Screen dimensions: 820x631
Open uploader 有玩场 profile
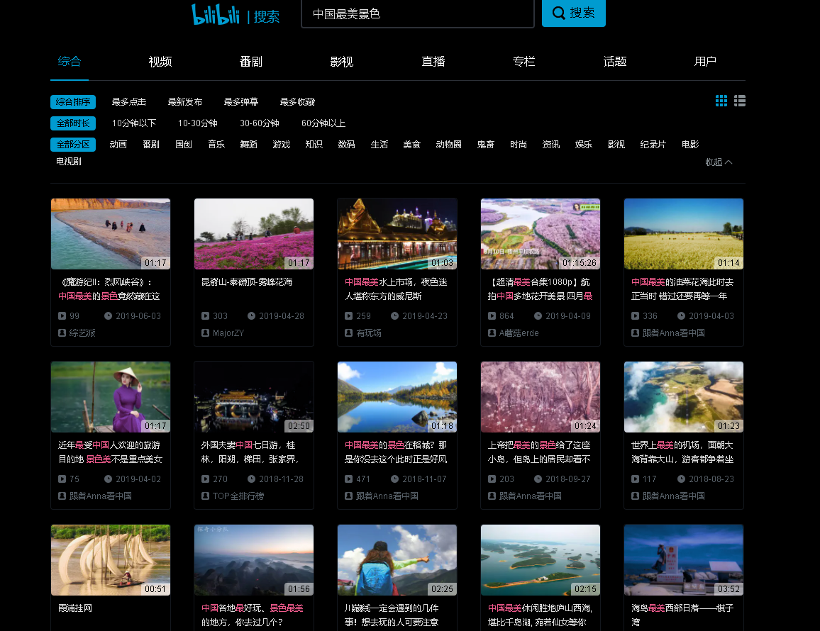(369, 333)
